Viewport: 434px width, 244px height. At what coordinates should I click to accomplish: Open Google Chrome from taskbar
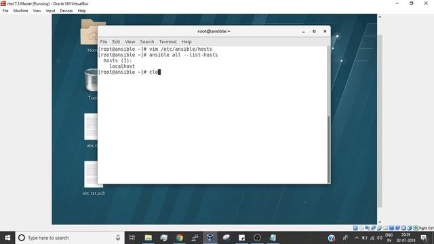click(x=179, y=238)
